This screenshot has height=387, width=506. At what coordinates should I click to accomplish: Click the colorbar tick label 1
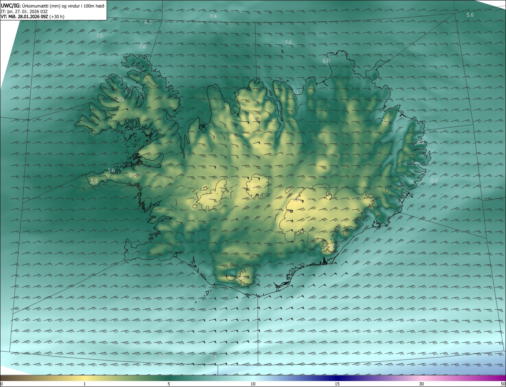(x=85, y=384)
